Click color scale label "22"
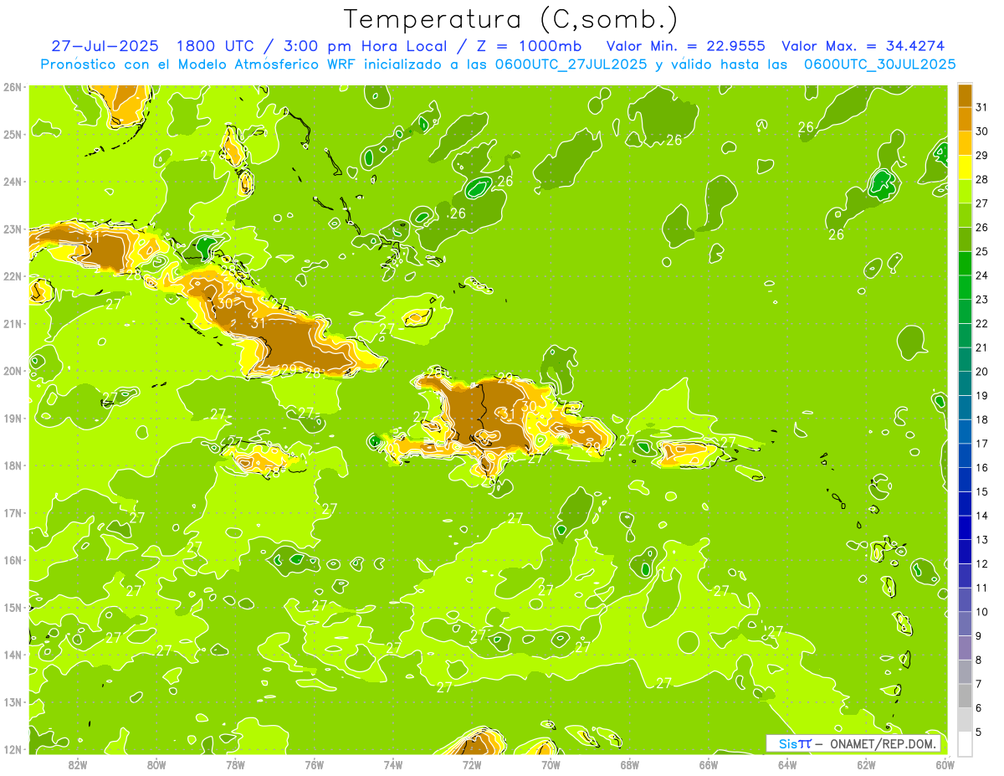Viewport: 1004px width, 776px height. 982,323
